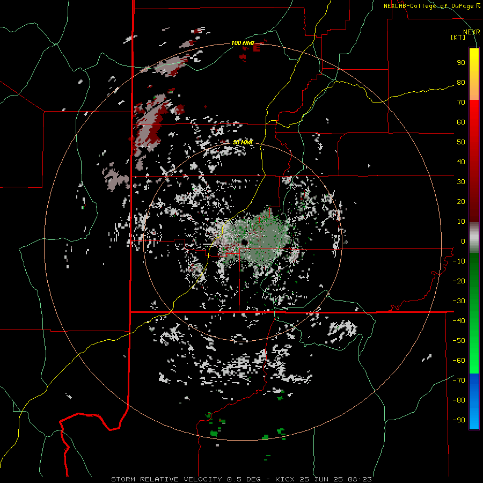Click the -10 value on velocity scale

click(459, 261)
